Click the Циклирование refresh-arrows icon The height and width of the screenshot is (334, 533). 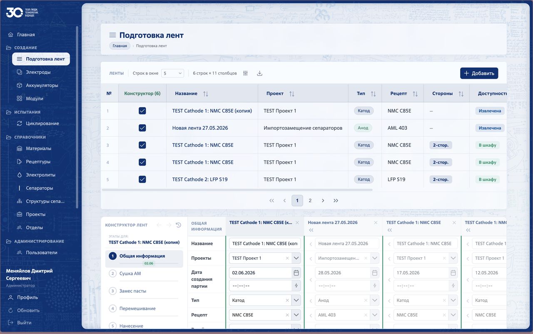[19, 123]
